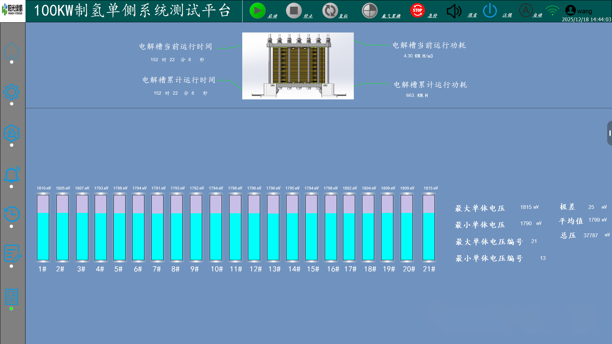The height and width of the screenshot is (344, 612).
Task: Open the hexagon icon page in sidebar
Action: 11,133
